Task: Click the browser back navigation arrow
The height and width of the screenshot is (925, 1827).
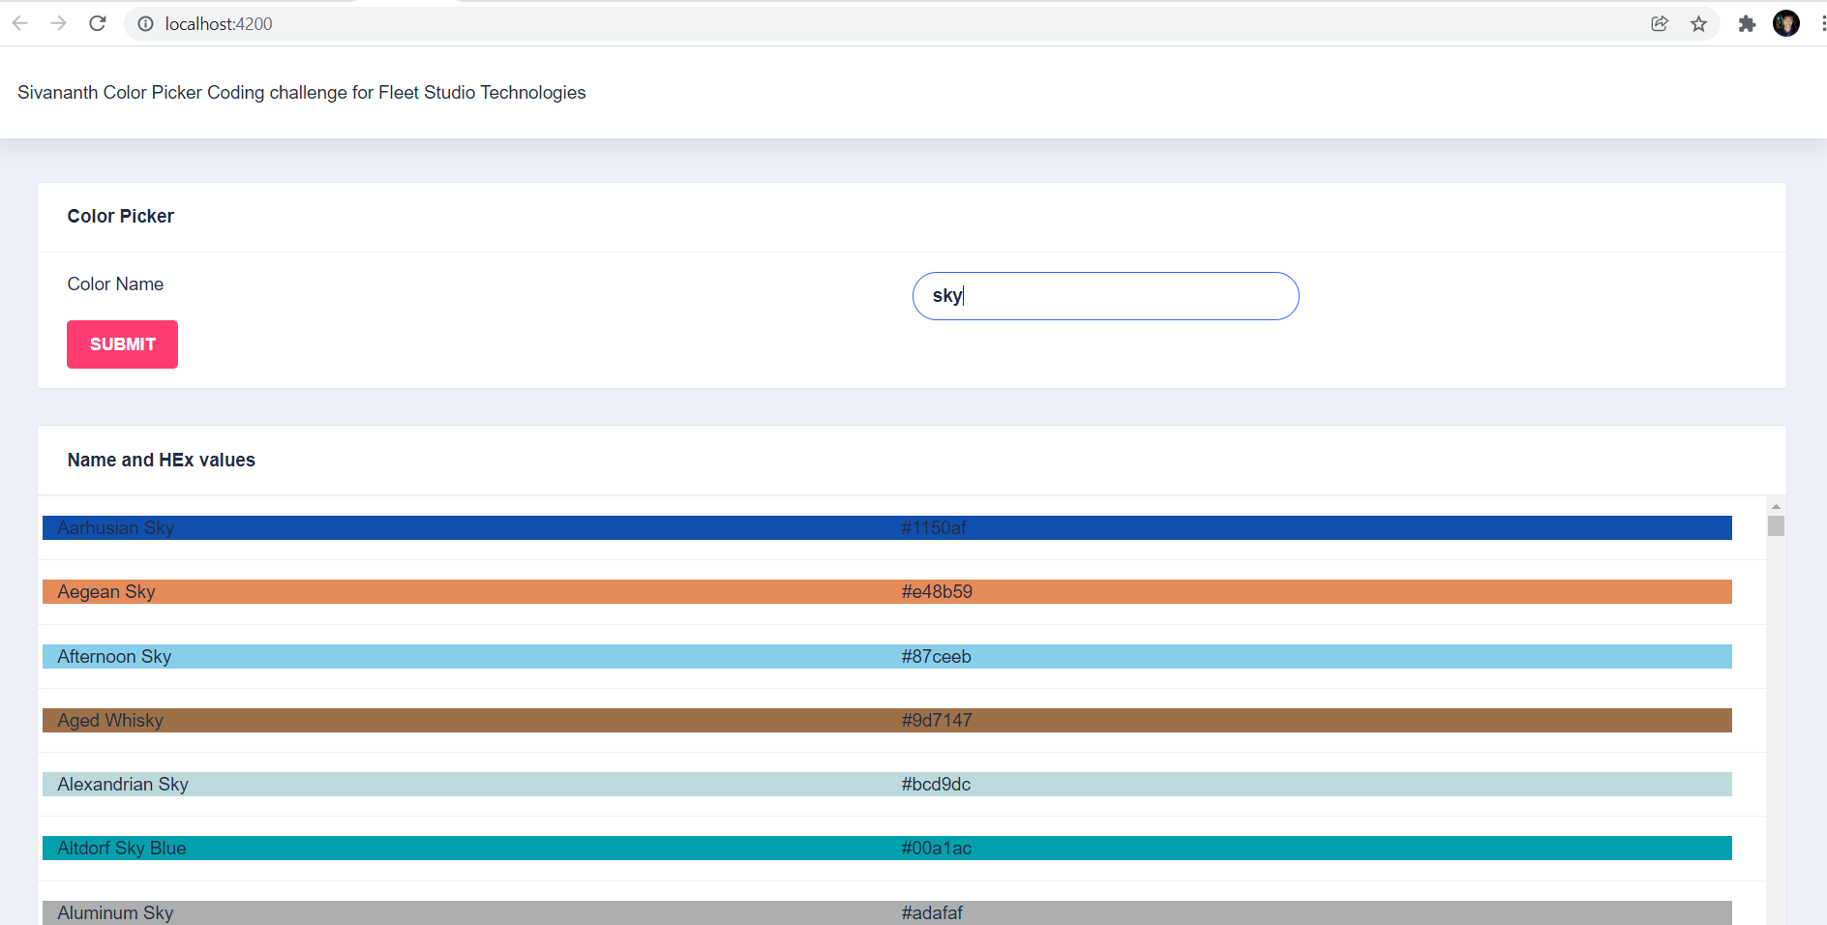Action: (x=19, y=23)
